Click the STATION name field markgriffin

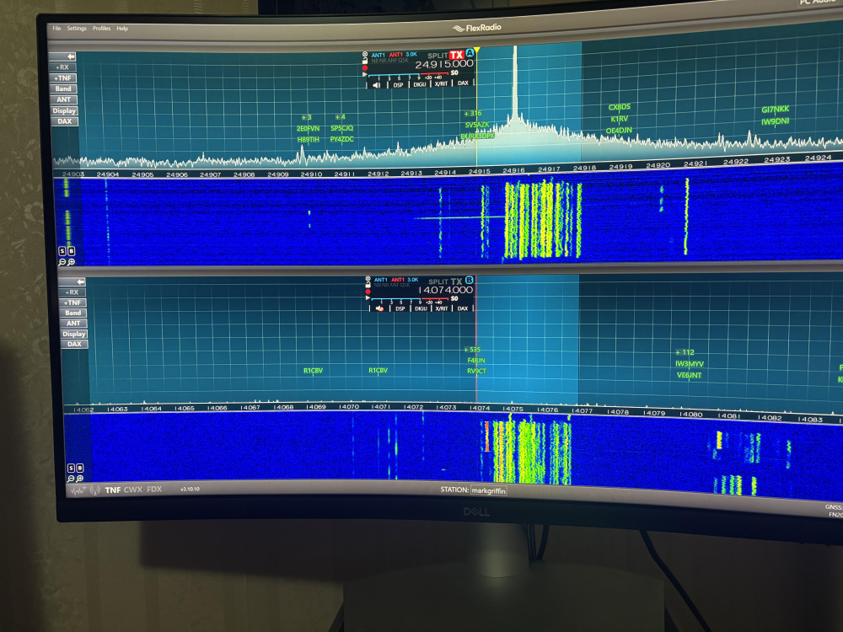[x=488, y=490]
